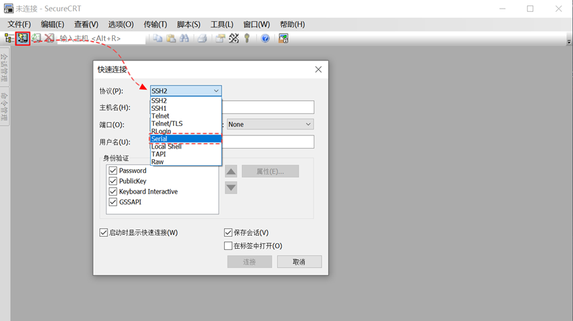Open the 传输(T) menu
The height and width of the screenshot is (321, 573).
tap(155, 25)
